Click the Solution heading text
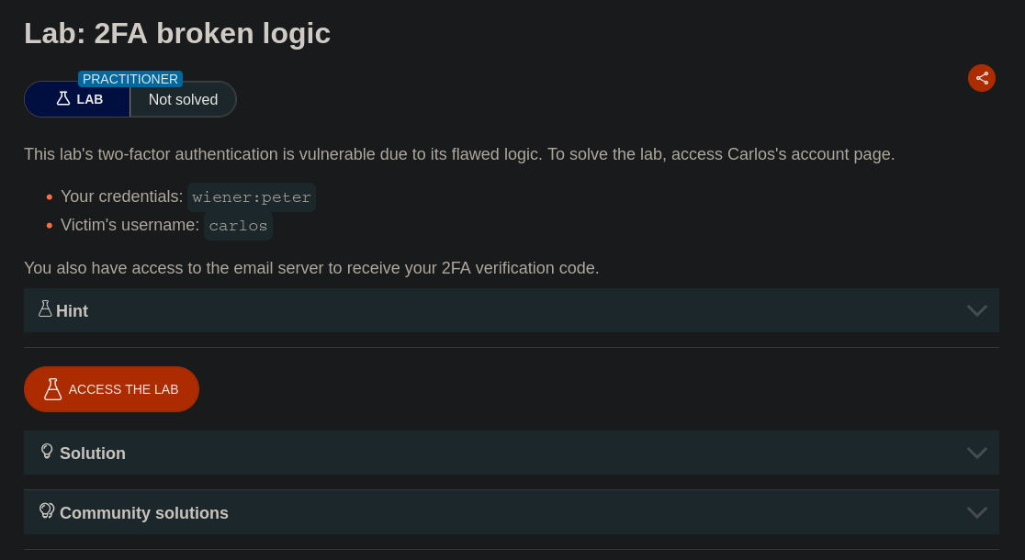 tap(93, 454)
